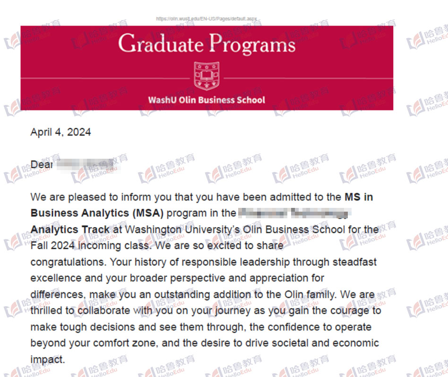Screen dimensions: 448x377
Task: Open the olin.wustl.edu URL at page top
Action: (x=207, y=19)
